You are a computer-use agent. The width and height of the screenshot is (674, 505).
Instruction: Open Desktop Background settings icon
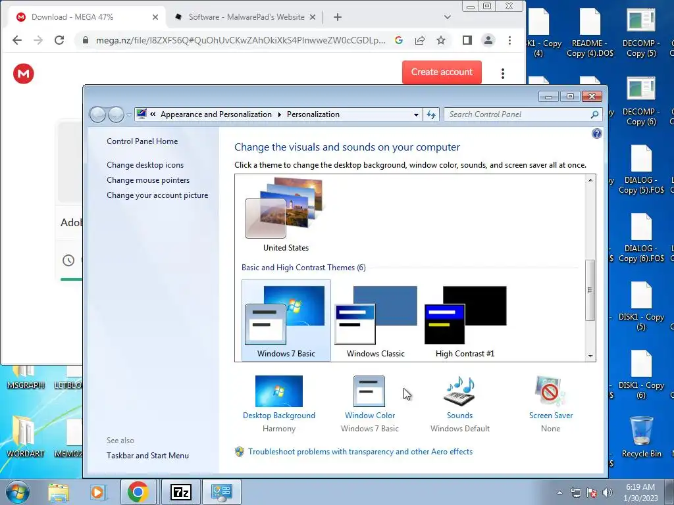coord(278,391)
